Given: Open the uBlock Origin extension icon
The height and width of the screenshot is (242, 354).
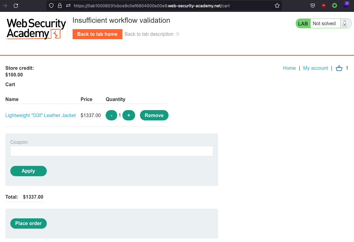Looking at the screenshot, I should [324, 5].
